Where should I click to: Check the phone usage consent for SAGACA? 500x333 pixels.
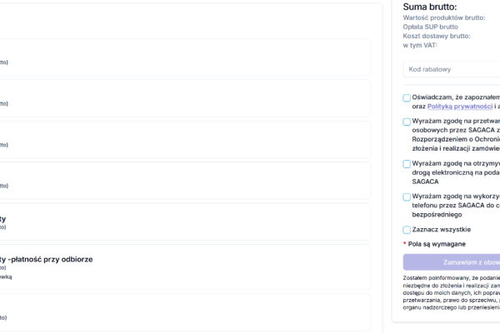(407, 197)
